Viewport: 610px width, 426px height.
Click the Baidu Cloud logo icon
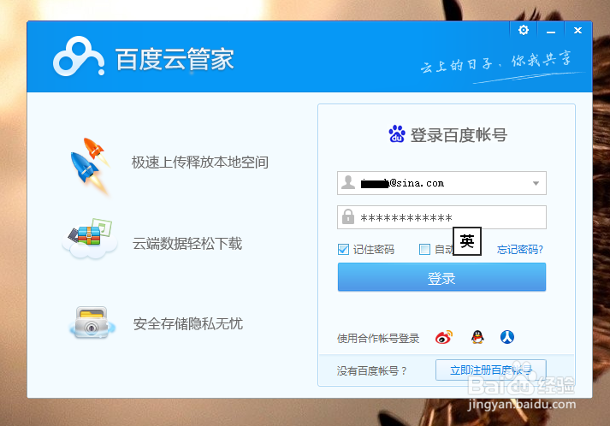(79, 56)
